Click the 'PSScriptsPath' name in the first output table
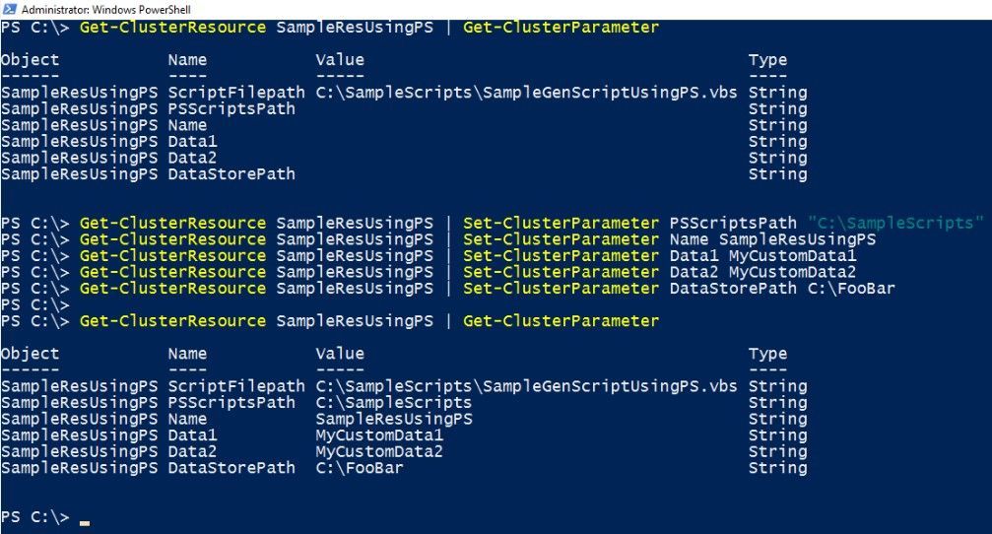The width and height of the screenshot is (992, 534). tap(231, 109)
